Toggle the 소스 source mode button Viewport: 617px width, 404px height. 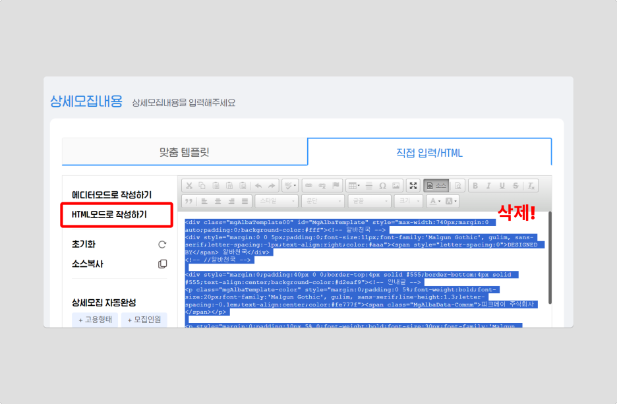pos(436,186)
